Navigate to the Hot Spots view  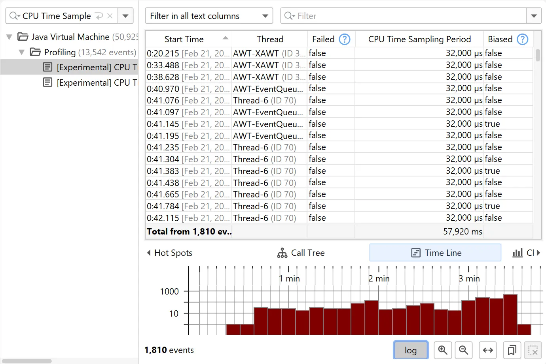click(172, 253)
